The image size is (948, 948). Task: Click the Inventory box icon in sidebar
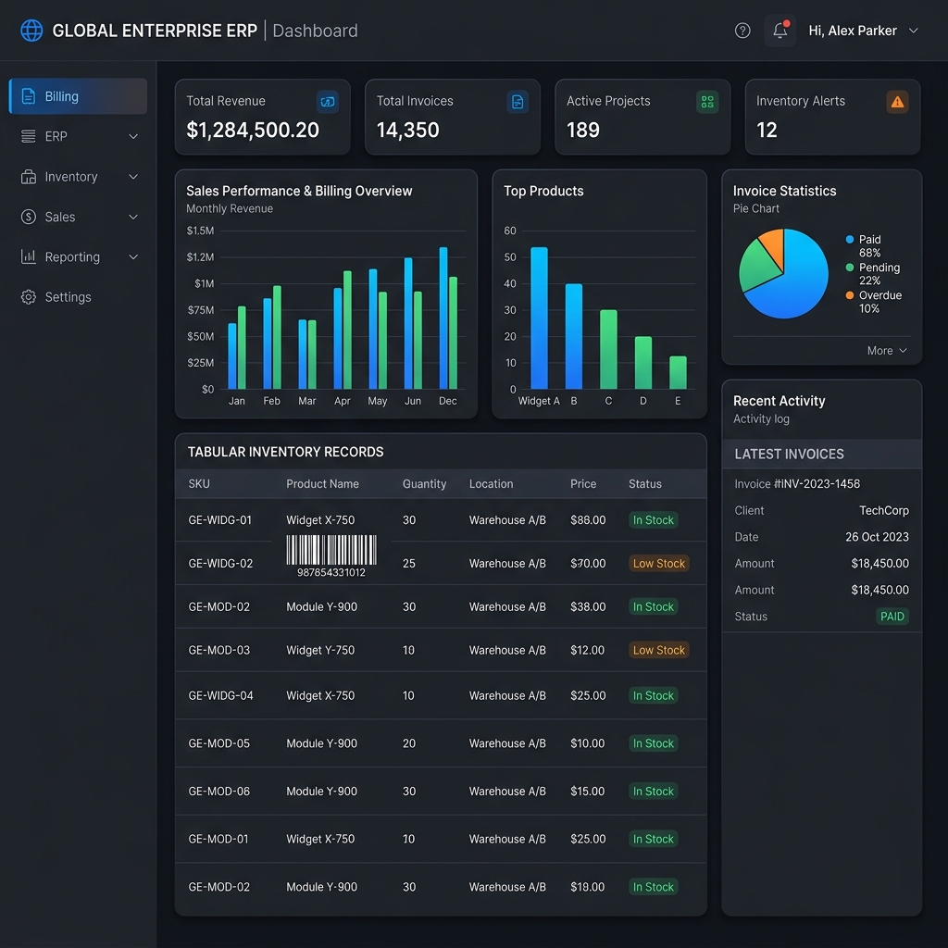click(x=29, y=177)
